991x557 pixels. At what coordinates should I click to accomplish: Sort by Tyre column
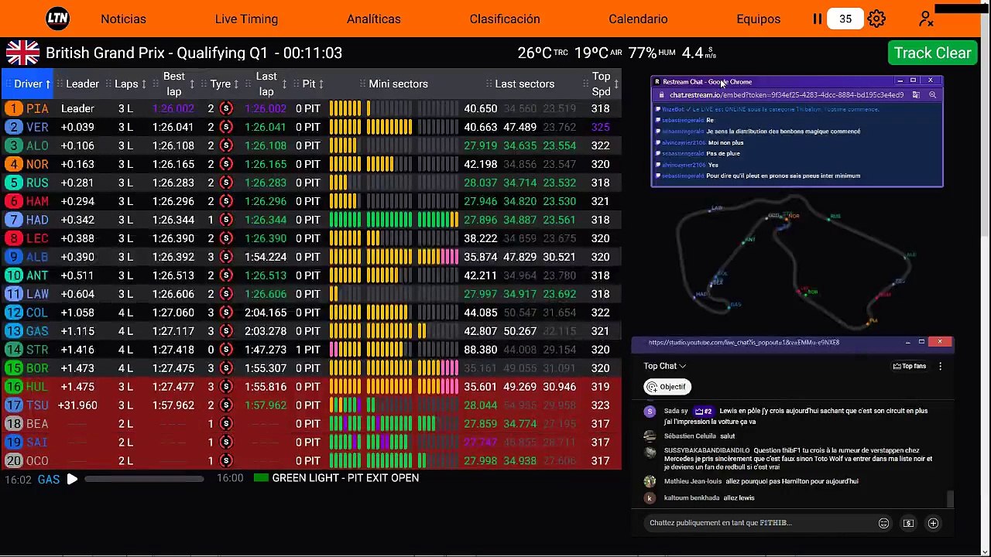(x=220, y=84)
